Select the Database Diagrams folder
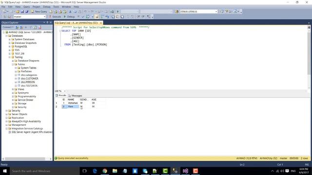This screenshot has width=312, height=175. (x=28, y=61)
